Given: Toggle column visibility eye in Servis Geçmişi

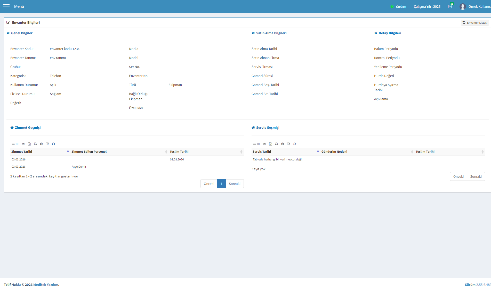Looking at the screenshot, I should (x=264, y=144).
